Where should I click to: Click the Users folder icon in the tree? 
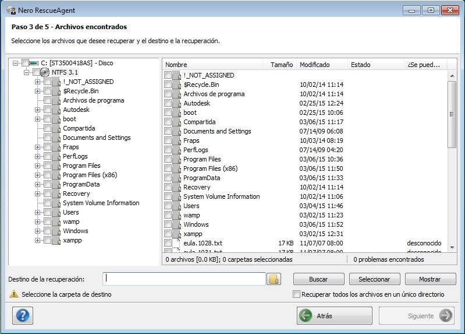click(x=56, y=212)
